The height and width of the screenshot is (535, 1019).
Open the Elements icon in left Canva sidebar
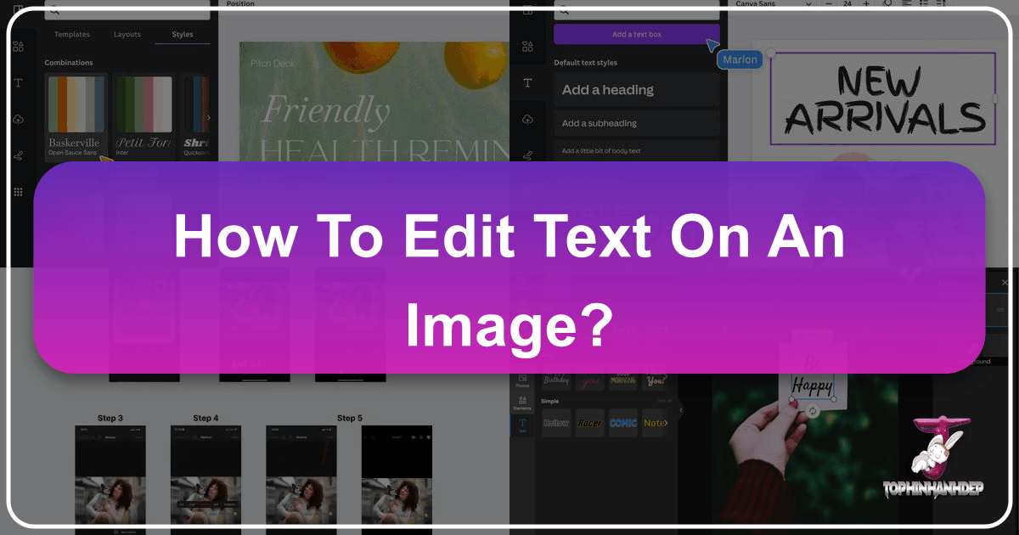[x=18, y=47]
